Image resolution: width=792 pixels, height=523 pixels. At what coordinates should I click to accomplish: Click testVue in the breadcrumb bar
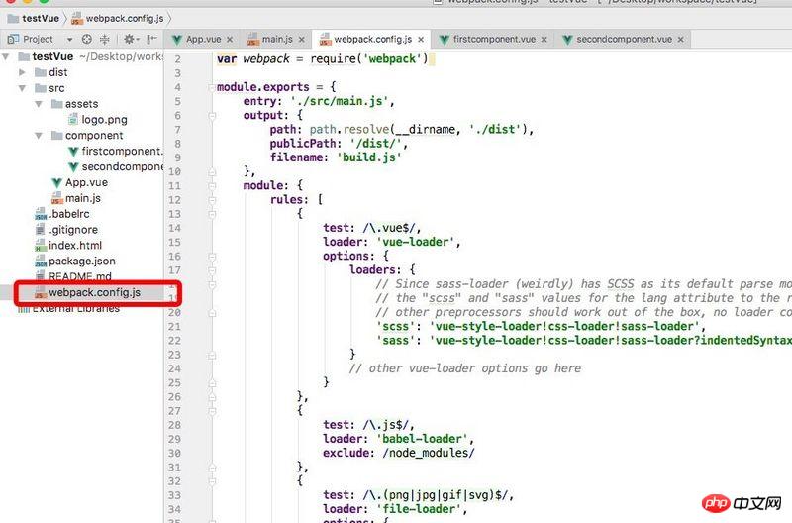pos(41,18)
